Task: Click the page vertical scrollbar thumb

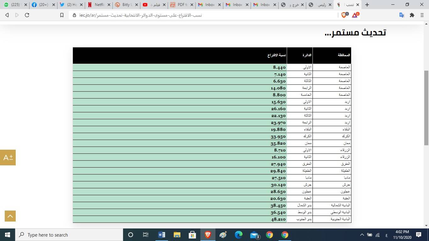Action: point(426,107)
